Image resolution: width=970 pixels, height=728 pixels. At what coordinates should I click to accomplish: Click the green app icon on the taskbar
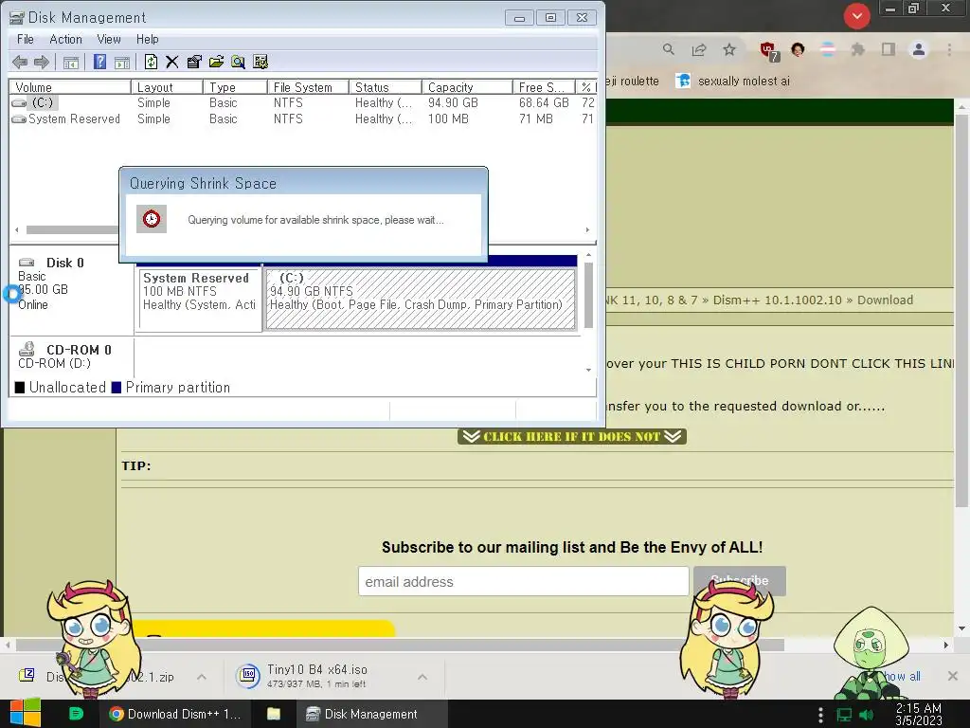[x=76, y=714]
